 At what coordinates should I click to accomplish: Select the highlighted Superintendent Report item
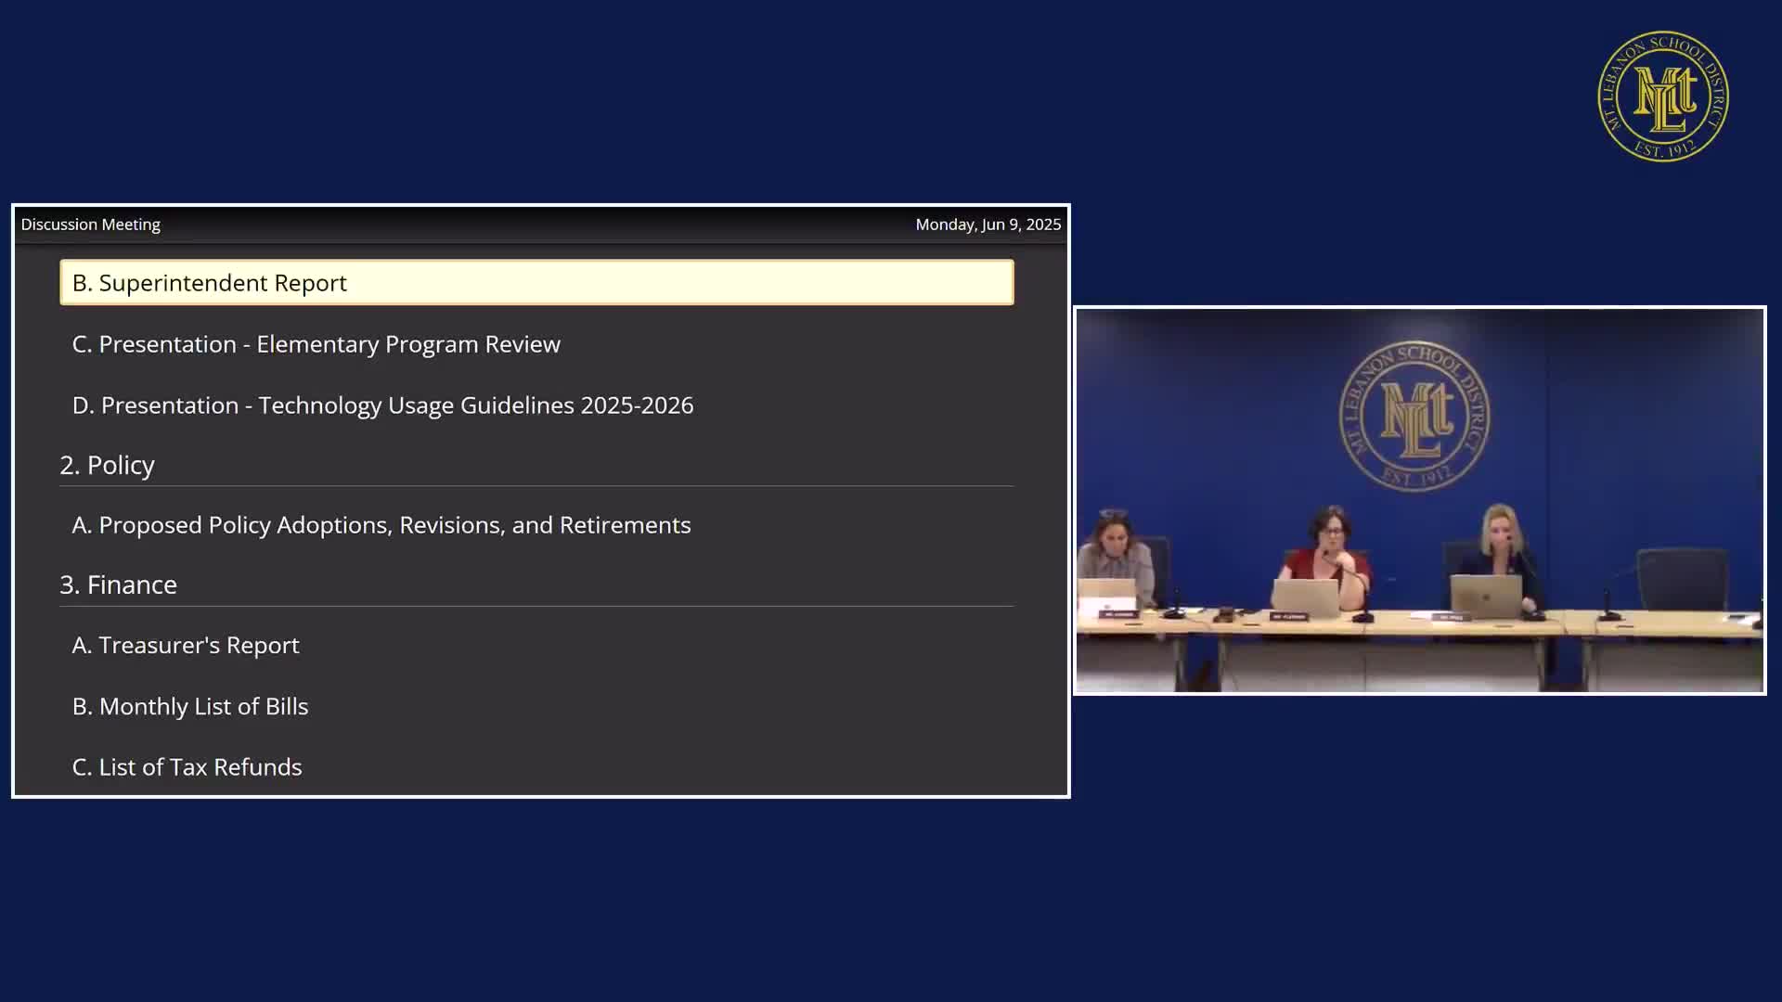(536, 283)
